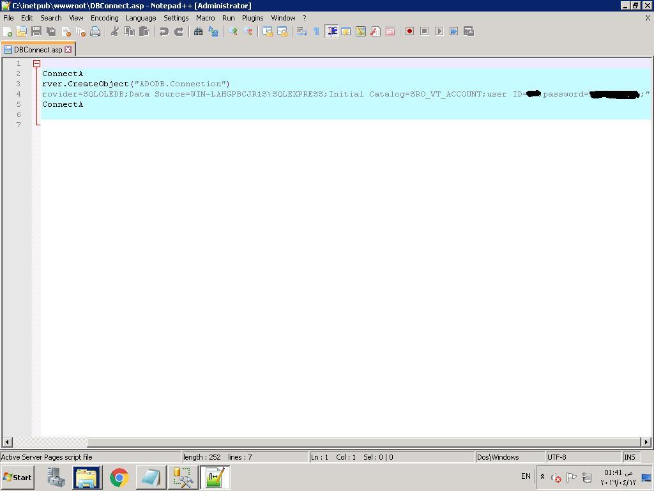The image size is (654, 491).
Task: Open the Search menu
Action: tap(51, 18)
